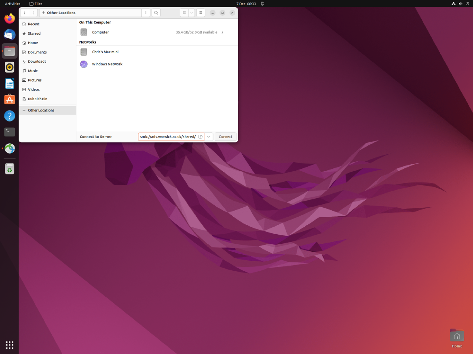473x354 pixels.
Task: Click inside the server address field
Action: pos(168,137)
